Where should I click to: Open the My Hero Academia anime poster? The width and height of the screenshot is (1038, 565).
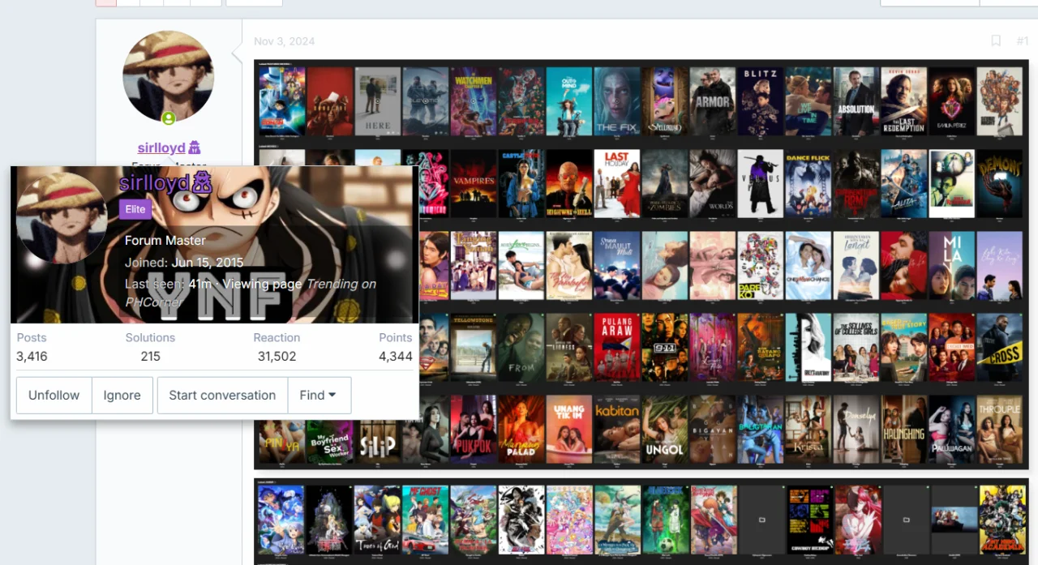(x=1002, y=520)
